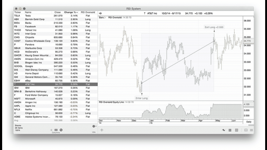Click the search icon in watchlist footer

coord(61,130)
